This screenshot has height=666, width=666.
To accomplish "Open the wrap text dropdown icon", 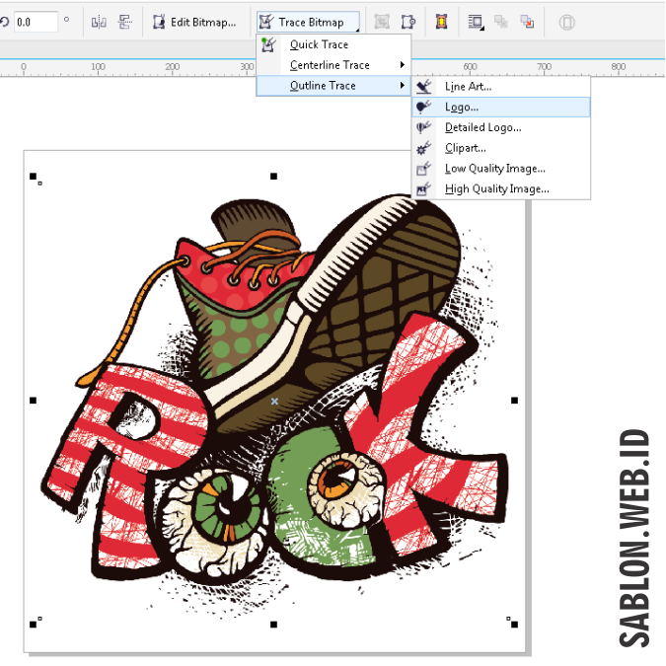I will click(476, 22).
